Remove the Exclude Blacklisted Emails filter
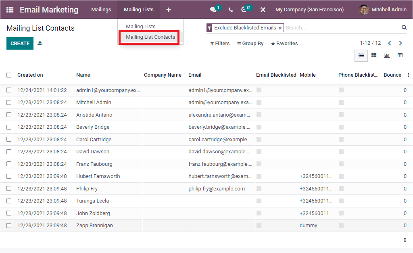Viewport: 413px width, 253px height. pyautogui.click(x=280, y=28)
